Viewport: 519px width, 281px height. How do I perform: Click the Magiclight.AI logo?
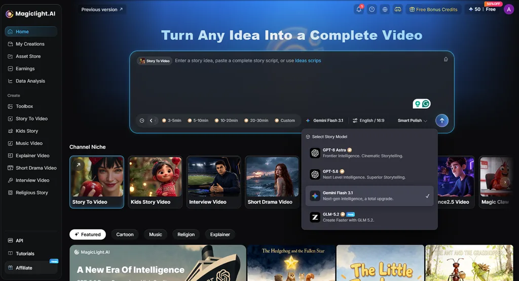pos(30,14)
